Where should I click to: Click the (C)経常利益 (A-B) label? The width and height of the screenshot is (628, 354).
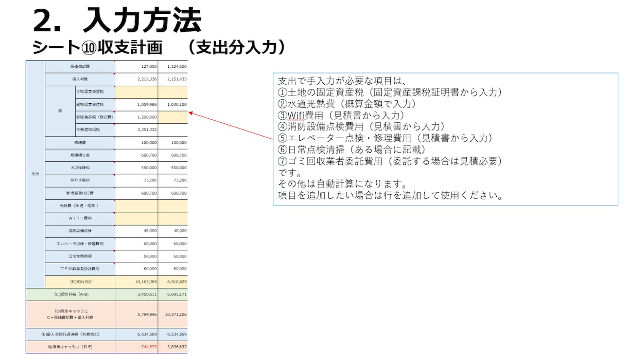tap(71, 294)
